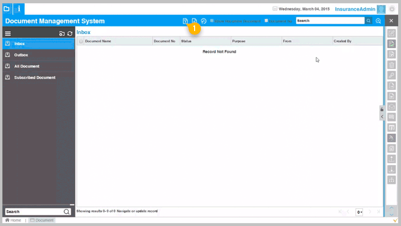Go to next page button
Screen dimensions: 401x226
click(x=370, y=212)
